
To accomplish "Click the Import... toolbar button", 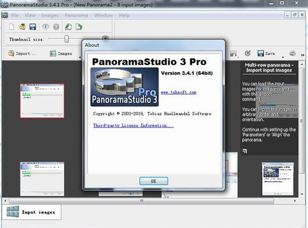I will click(x=22, y=54).
